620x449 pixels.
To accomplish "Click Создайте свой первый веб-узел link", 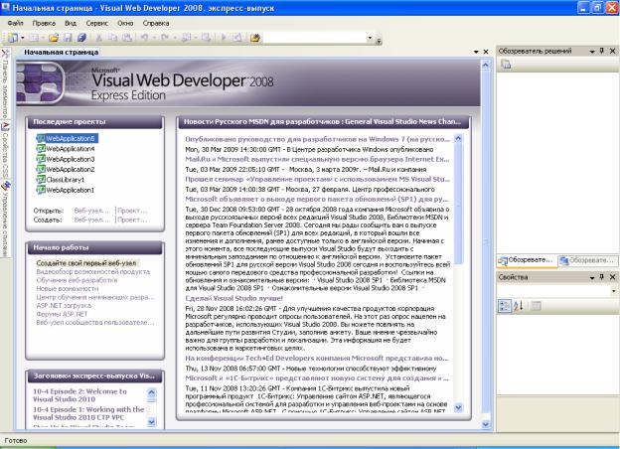I will click(86, 263).
